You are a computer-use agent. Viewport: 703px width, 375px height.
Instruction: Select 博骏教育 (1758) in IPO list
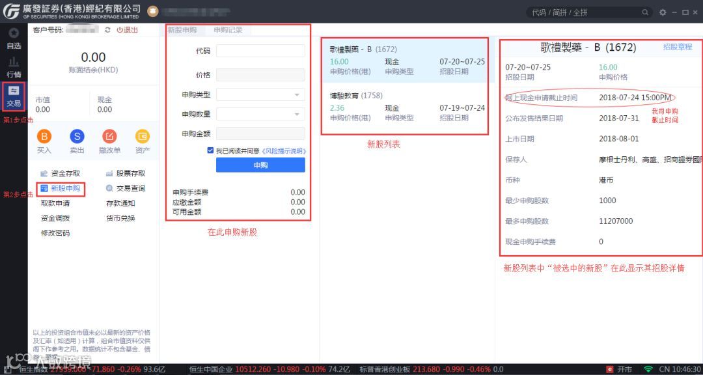coord(407,107)
